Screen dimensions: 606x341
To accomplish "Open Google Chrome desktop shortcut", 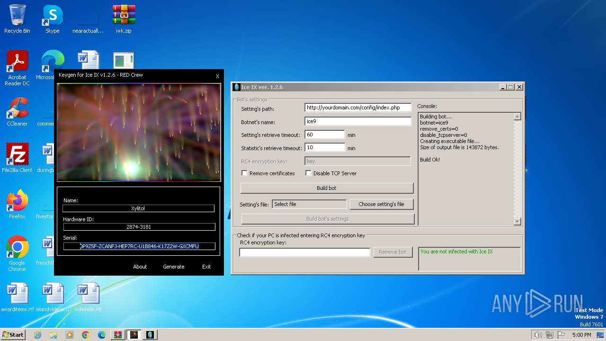I will [17, 254].
